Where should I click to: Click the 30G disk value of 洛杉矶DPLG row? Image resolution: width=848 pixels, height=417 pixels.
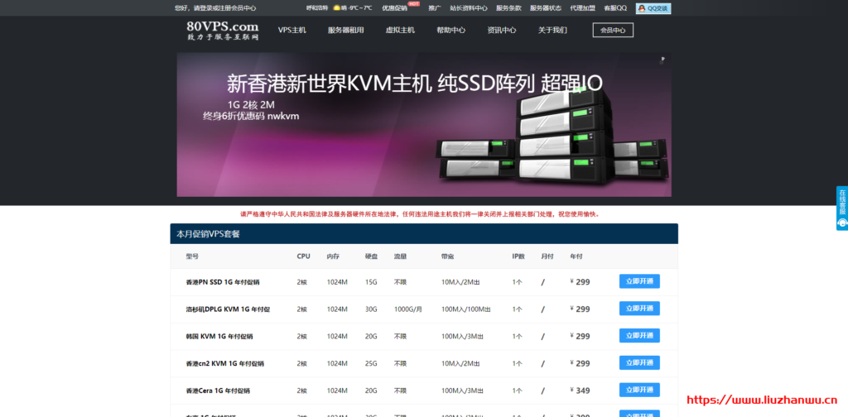(371, 309)
